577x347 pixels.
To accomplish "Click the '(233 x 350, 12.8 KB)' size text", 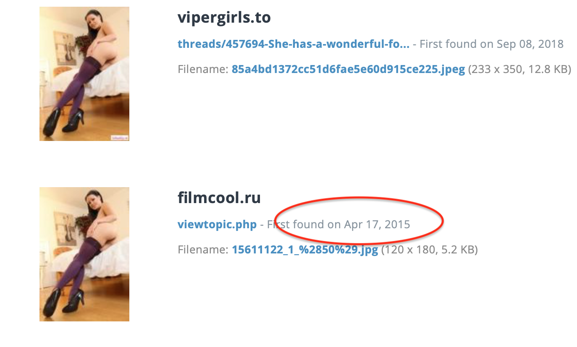I will coord(519,69).
